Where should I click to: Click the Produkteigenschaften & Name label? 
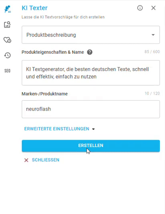pyautogui.click(x=53, y=52)
